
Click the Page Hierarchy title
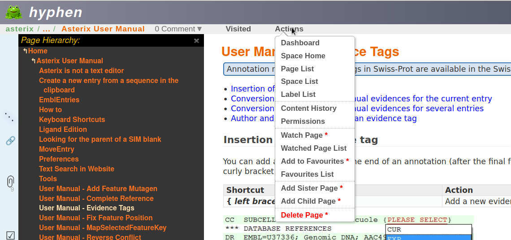[x=50, y=40]
